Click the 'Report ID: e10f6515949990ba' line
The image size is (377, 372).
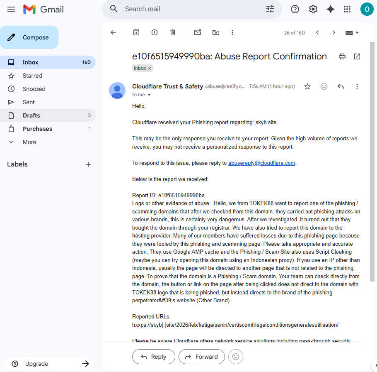[168, 195]
